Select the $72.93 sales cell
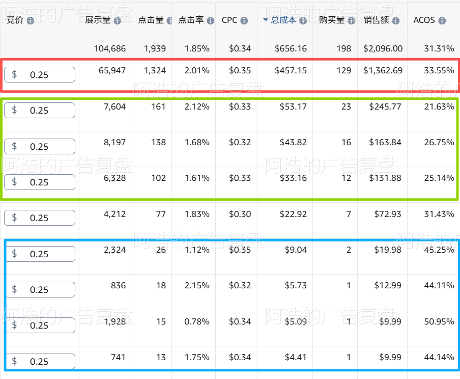 tap(388, 214)
